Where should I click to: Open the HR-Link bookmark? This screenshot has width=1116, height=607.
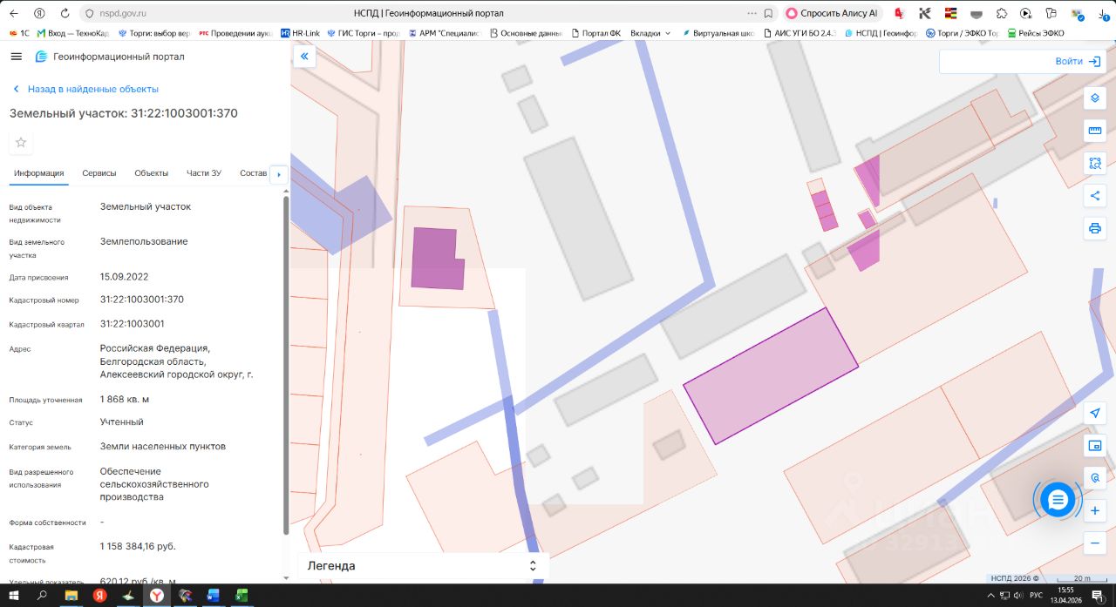(301, 33)
